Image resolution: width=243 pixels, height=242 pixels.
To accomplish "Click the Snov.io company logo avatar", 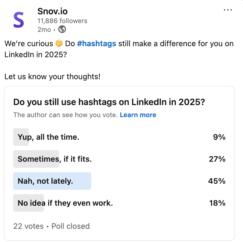I will coord(18,20).
